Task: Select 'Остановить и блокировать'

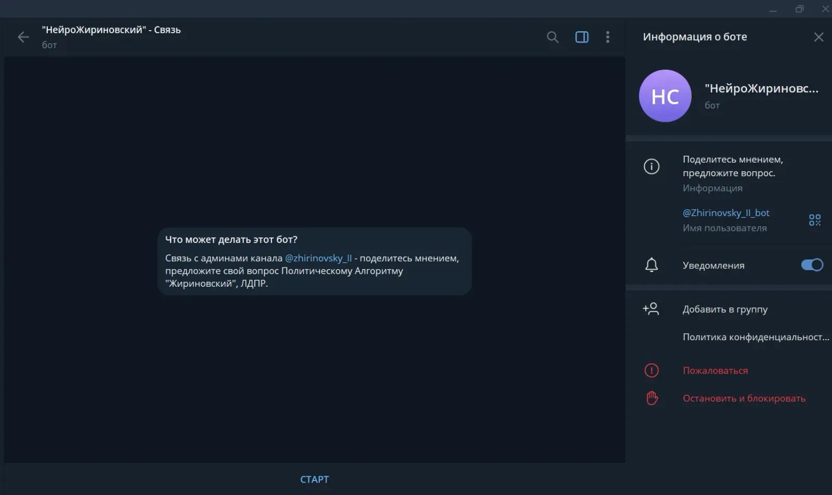Action: (x=744, y=398)
